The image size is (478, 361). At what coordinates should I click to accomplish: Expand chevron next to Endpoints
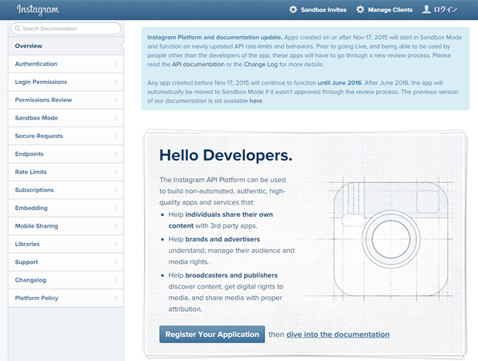click(x=116, y=154)
